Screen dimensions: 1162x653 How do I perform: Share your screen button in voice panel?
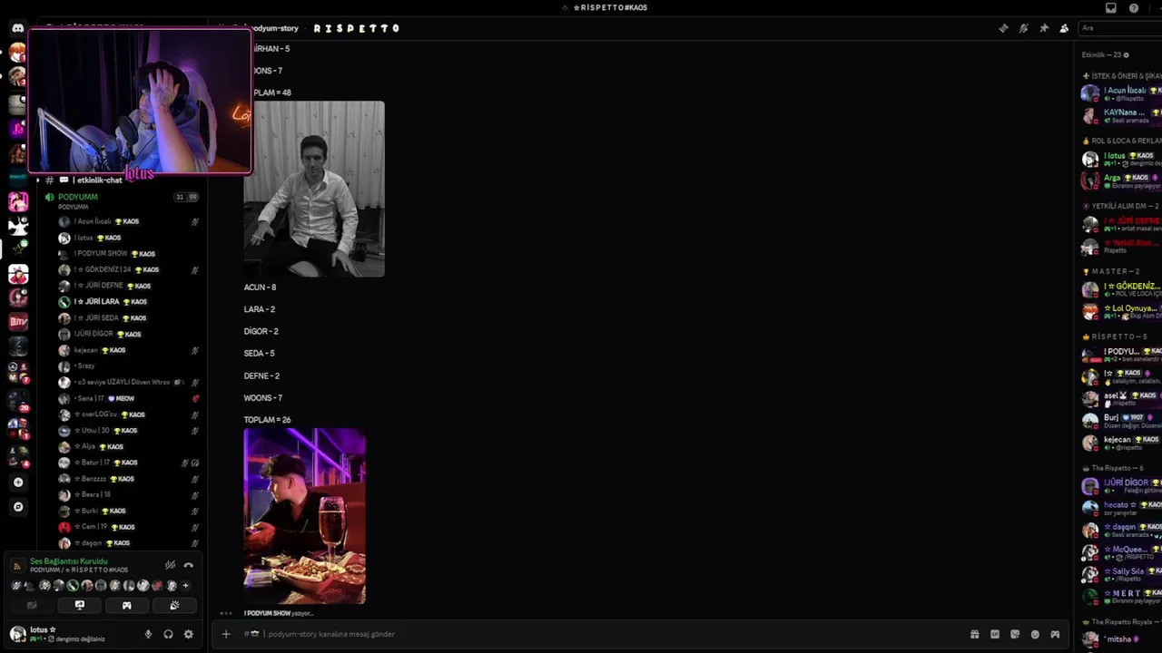coord(79,605)
